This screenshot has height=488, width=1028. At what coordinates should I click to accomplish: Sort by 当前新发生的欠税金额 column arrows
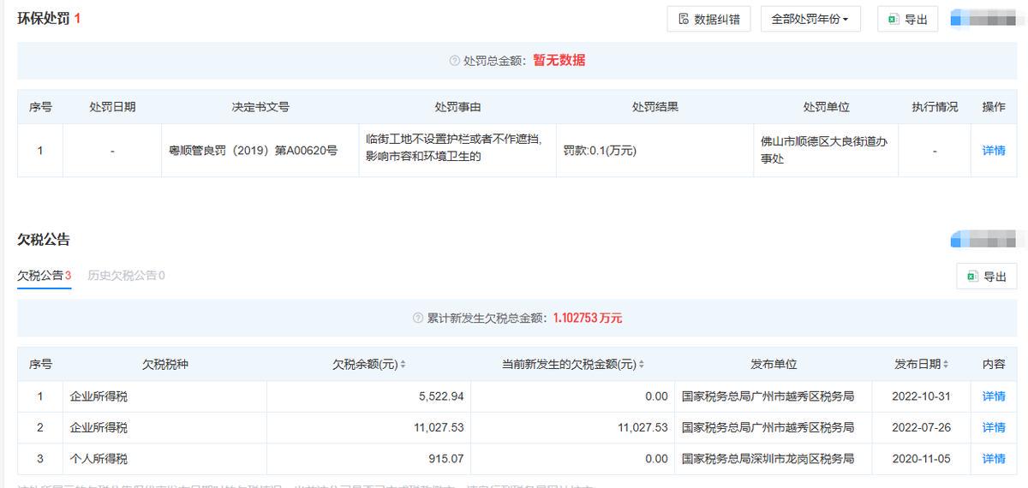point(642,365)
